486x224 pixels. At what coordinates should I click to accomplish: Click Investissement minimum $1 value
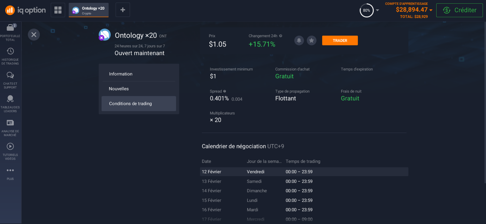213,76
